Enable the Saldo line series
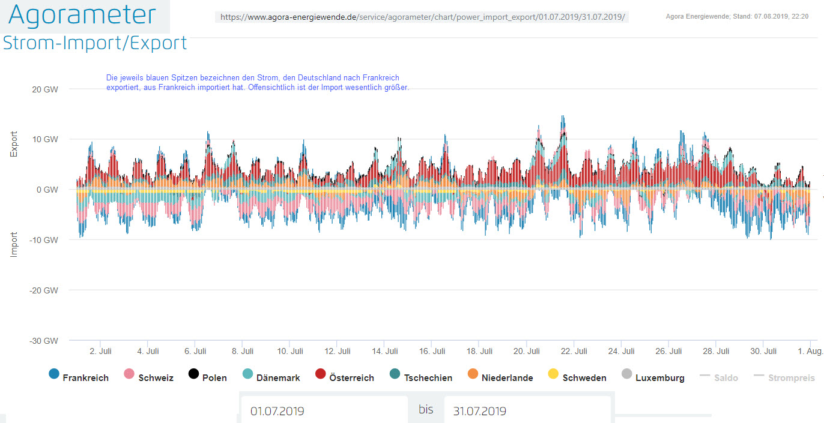This screenshot has height=423, width=824. tap(719, 377)
